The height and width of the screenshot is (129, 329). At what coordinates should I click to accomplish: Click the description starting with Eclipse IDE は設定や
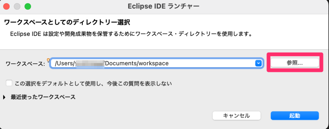[131, 34]
